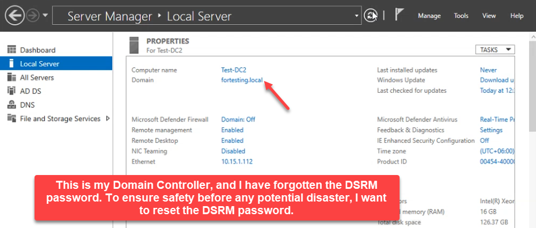Click NIC Teaming Disabled link
The image size is (536, 228).
point(233,151)
